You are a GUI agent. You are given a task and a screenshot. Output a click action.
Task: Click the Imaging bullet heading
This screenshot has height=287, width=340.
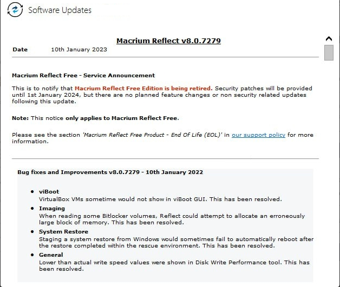click(52, 209)
